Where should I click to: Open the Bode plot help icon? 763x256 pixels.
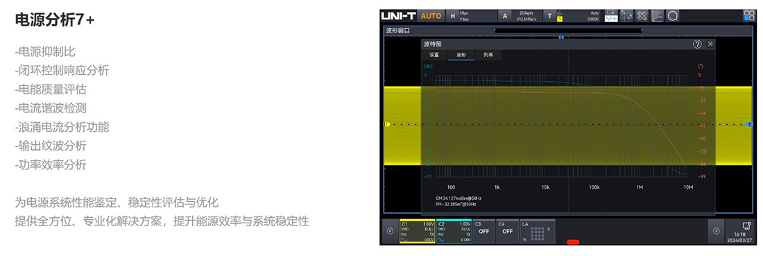697,44
